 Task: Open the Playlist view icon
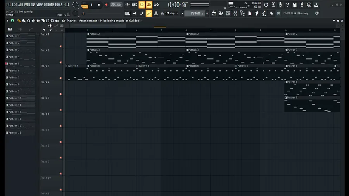click(214, 13)
